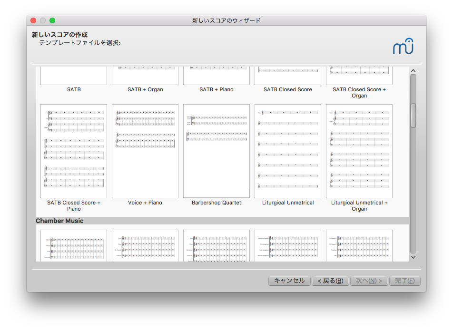Choose the Voice + Piano template thumbnail
The height and width of the screenshot is (330, 453).
(145, 151)
